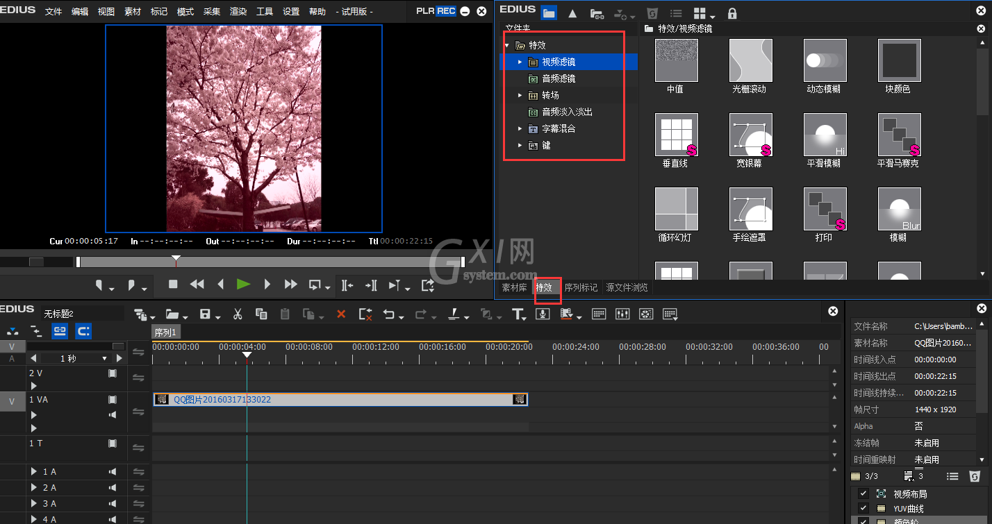The width and height of the screenshot is (992, 524).
Task: Click the Save project floppy icon
Action: click(x=205, y=314)
